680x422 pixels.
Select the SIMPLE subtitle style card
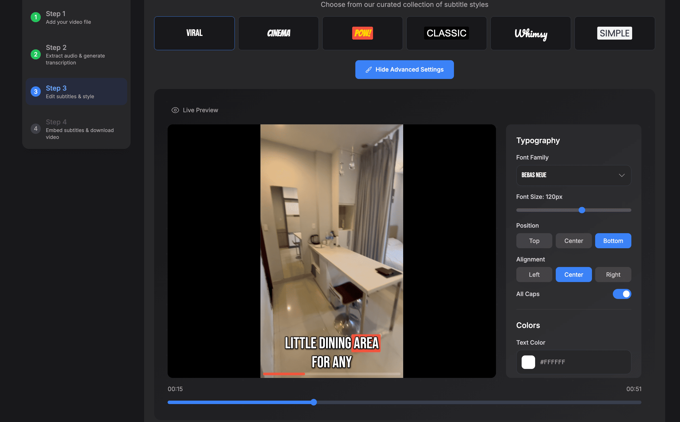coord(614,33)
